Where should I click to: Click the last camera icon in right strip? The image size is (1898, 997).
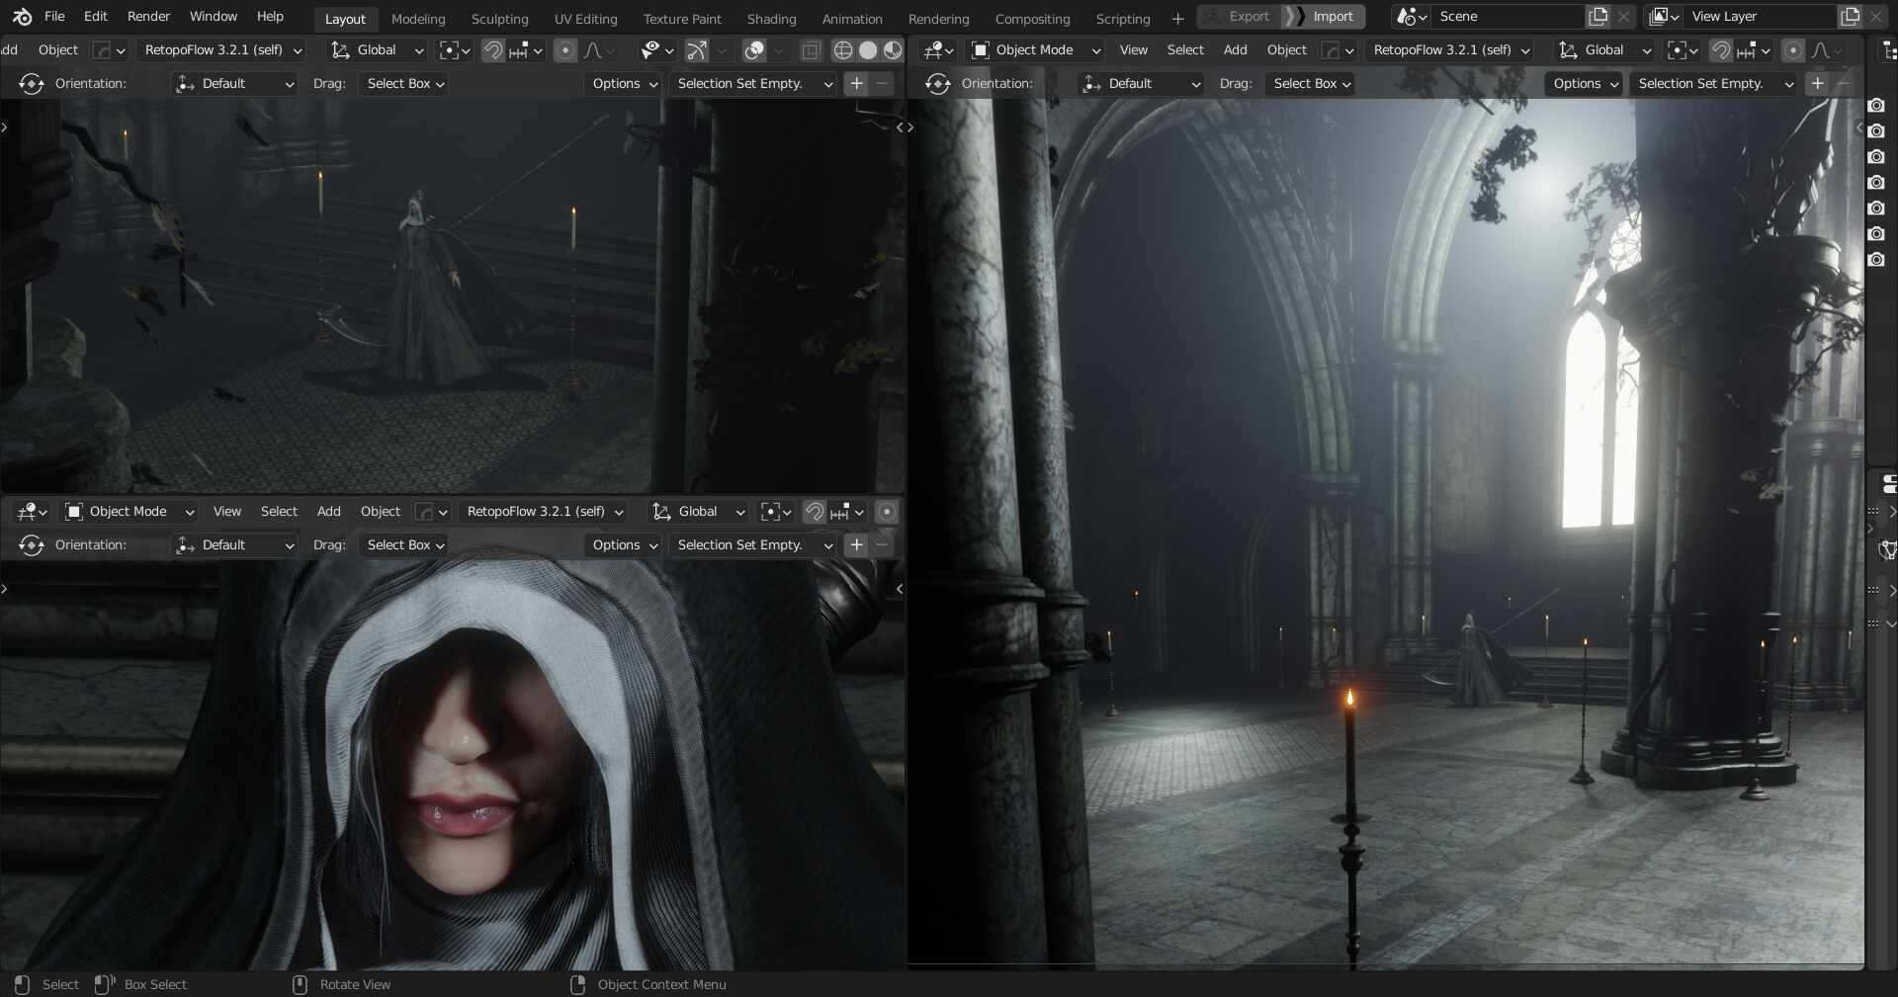pos(1876,260)
